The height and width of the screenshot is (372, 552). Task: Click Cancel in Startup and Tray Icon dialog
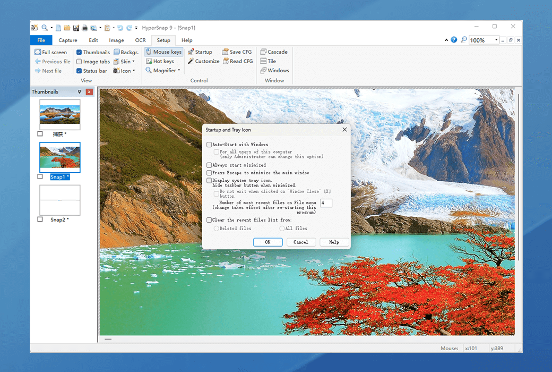coord(301,242)
